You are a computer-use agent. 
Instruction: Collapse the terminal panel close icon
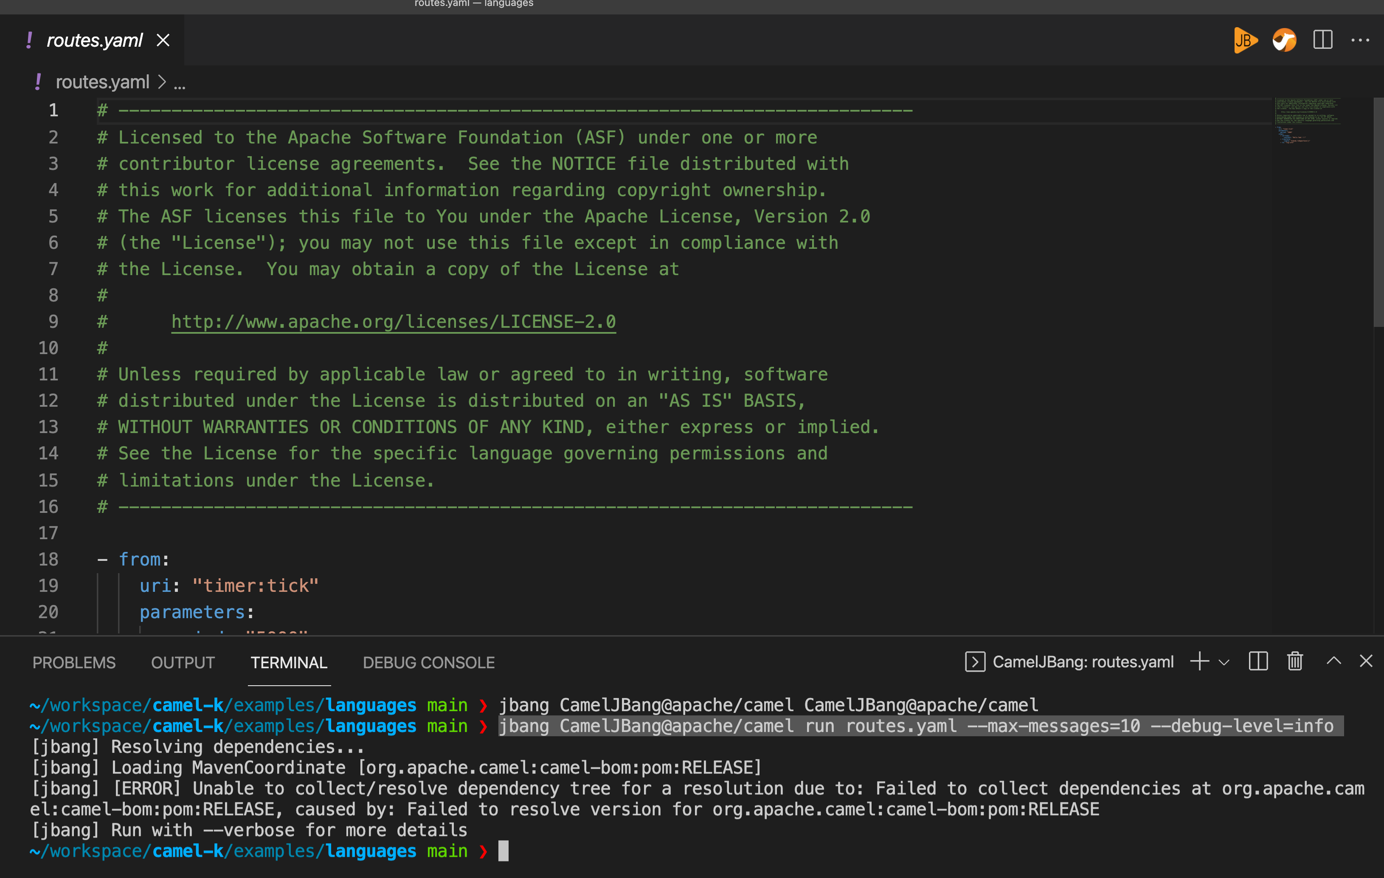point(1367,661)
